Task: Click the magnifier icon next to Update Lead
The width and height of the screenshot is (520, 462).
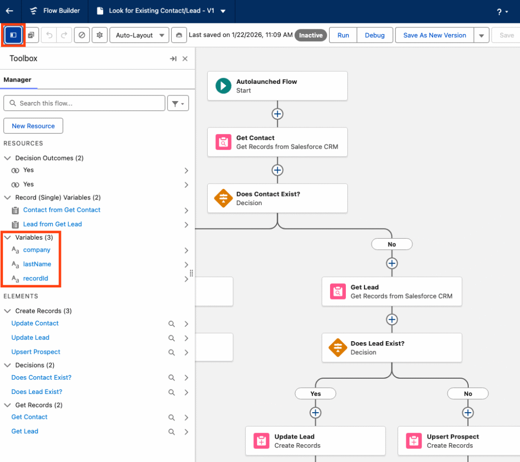Action: click(x=171, y=338)
